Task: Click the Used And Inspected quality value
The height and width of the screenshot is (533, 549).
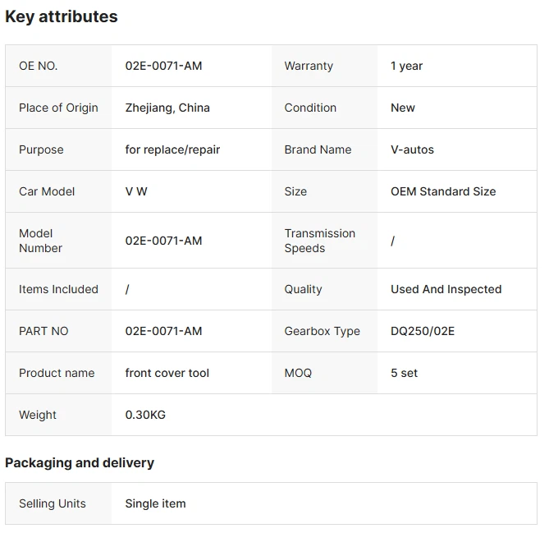Action: [x=446, y=289]
